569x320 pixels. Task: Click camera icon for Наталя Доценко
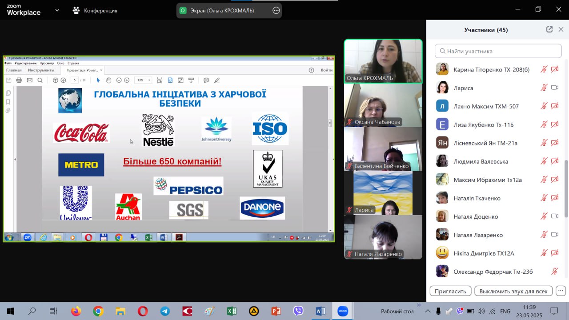tap(555, 216)
